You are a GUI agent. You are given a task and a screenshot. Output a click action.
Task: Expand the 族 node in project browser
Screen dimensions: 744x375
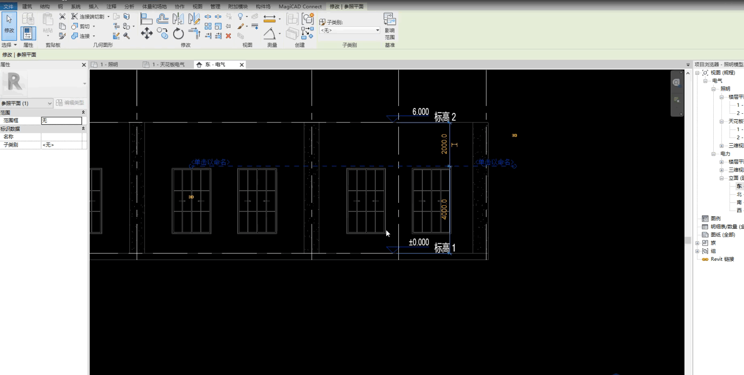pyautogui.click(x=697, y=243)
